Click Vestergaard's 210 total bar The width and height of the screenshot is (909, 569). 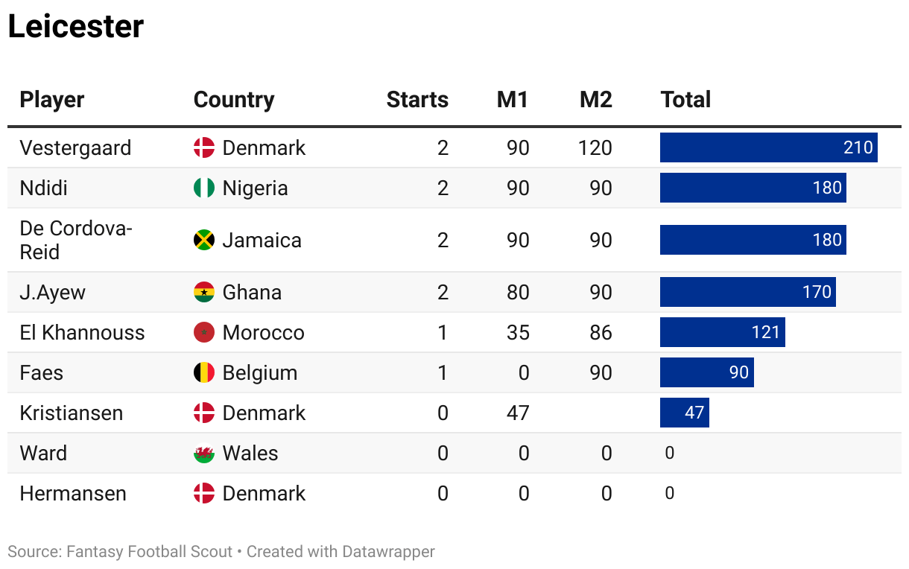(768, 147)
